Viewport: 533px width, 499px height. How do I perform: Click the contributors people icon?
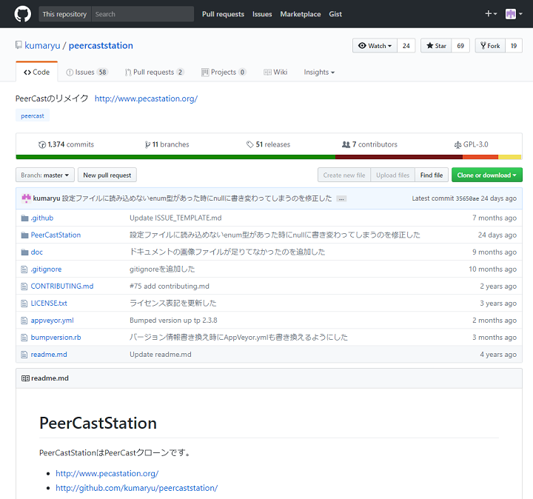[x=346, y=144]
